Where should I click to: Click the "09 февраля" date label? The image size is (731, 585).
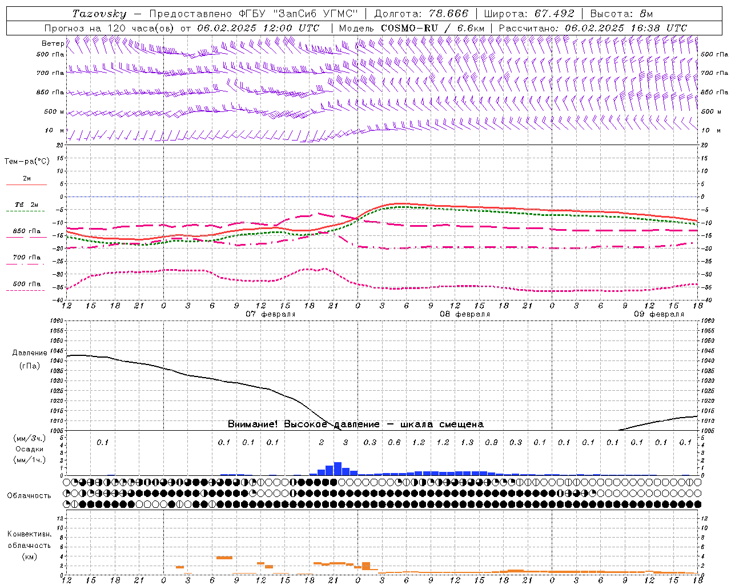pyautogui.click(x=658, y=314)
